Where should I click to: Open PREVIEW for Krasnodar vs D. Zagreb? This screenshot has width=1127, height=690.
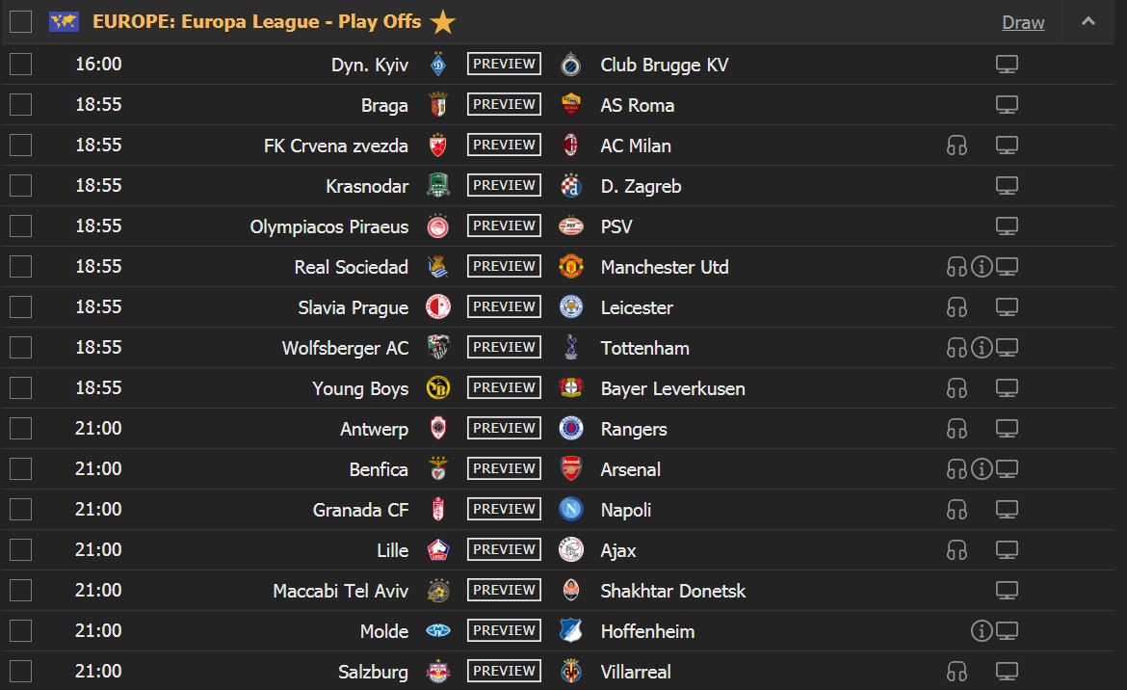(x=504, y=185)
